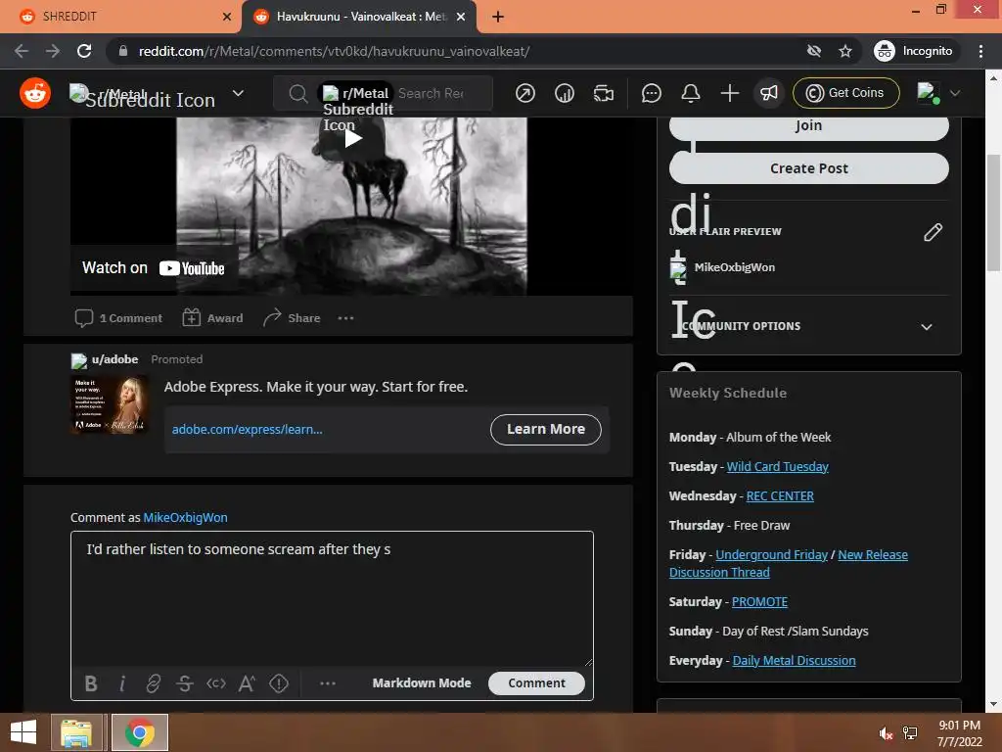
Task: Select the Havukruunu - Vainovalkeat tab
Action: pos(358,17)
